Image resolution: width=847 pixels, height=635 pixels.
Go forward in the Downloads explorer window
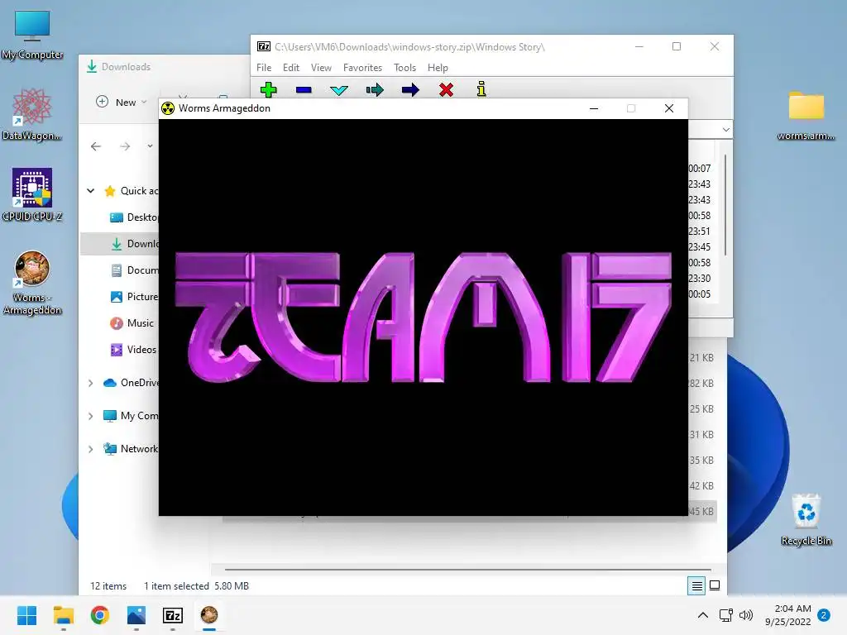tap(125, 146)
